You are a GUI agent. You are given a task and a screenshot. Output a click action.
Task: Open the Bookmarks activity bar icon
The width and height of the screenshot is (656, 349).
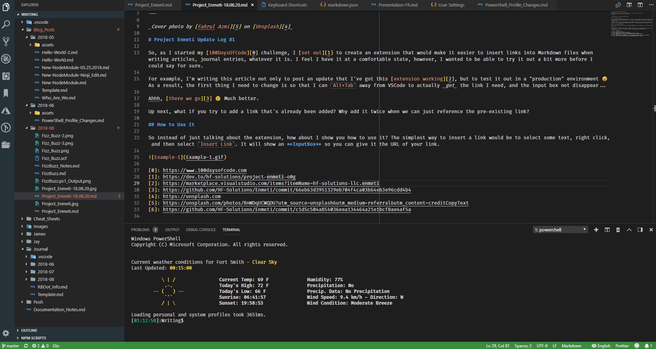click(6, 93)
